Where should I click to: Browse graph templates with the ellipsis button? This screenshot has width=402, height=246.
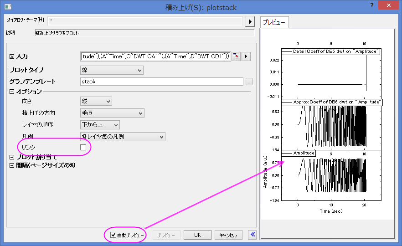[x=249, y=82]
